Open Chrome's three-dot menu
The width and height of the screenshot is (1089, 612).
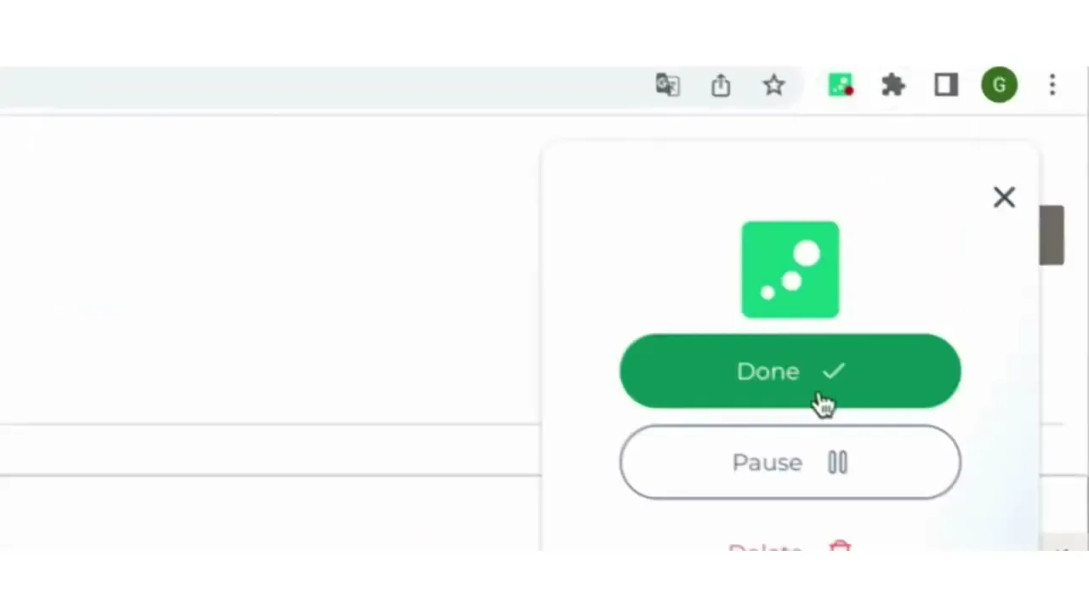1052,85
